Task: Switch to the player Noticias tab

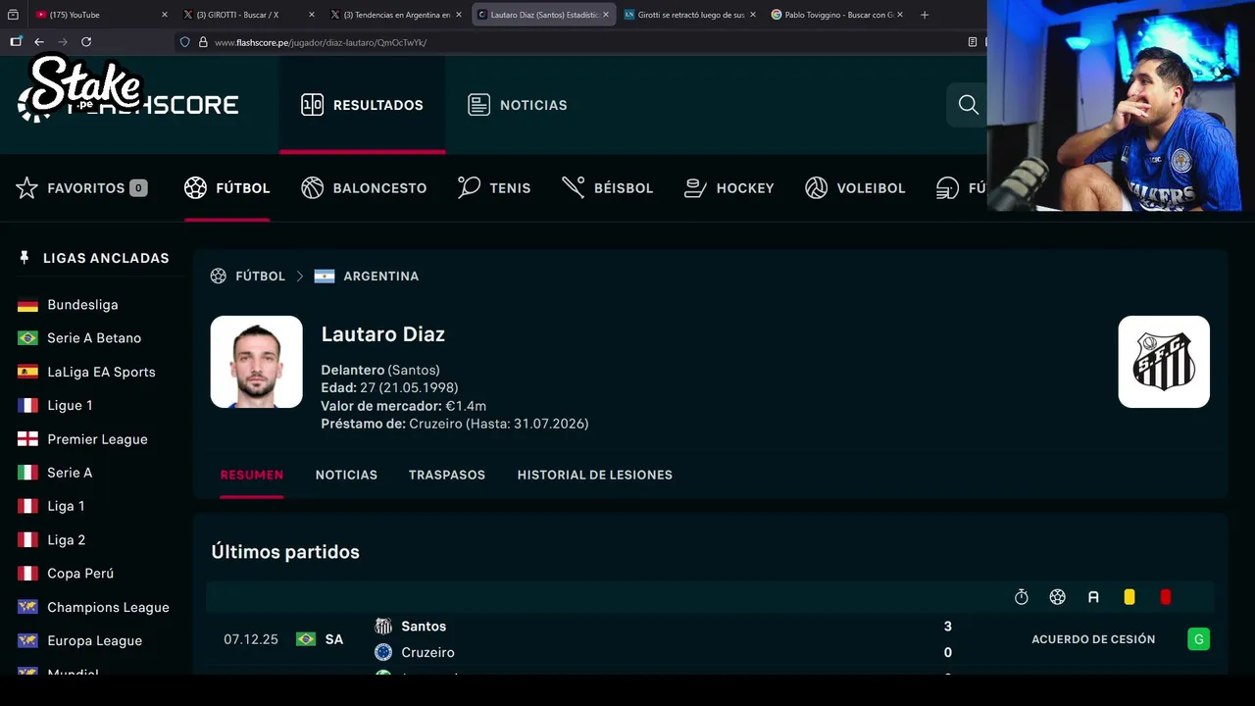Action: [346, 475]
